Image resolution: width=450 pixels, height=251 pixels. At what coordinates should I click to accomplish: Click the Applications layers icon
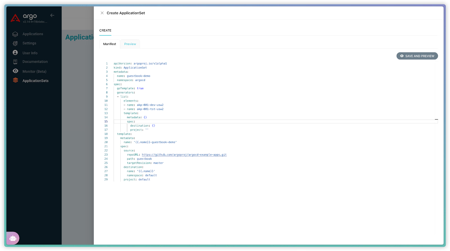pyautogui.click(x=15, y=34)
